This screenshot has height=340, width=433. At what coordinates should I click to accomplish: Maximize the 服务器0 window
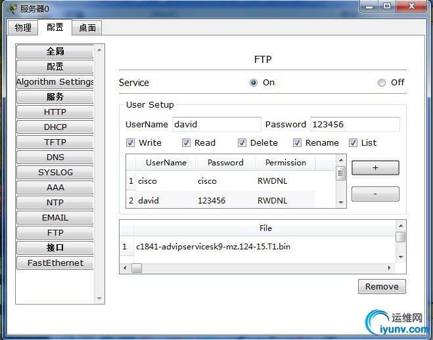point(387,7)
